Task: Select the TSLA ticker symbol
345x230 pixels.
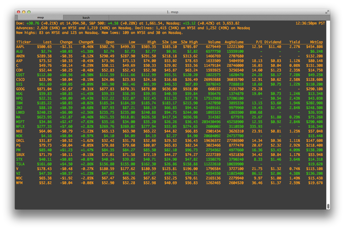Action: 20,164
